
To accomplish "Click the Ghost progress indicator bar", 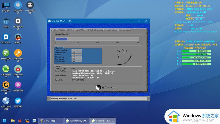I will pyautogui.click(x=97, y=39).
